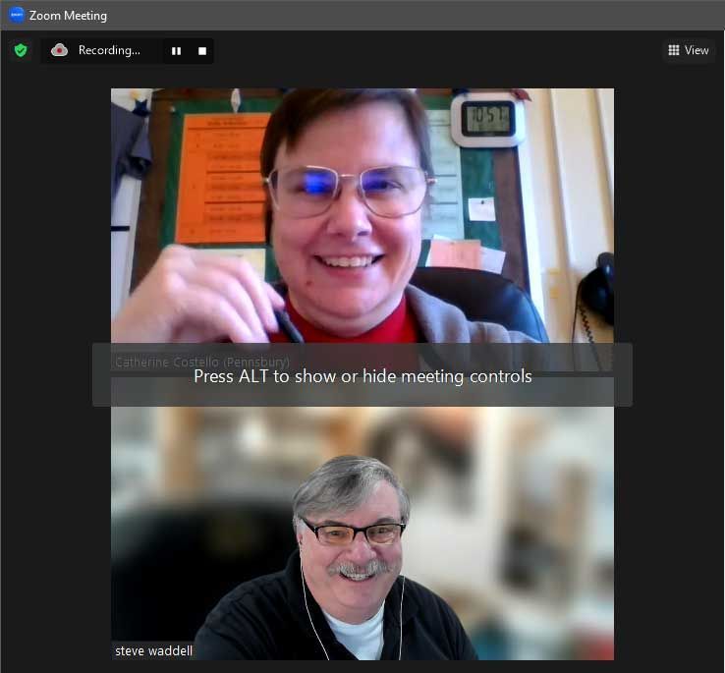The image size is (725, 673).
Task: Pause the recording
Action: coord(176,51)
